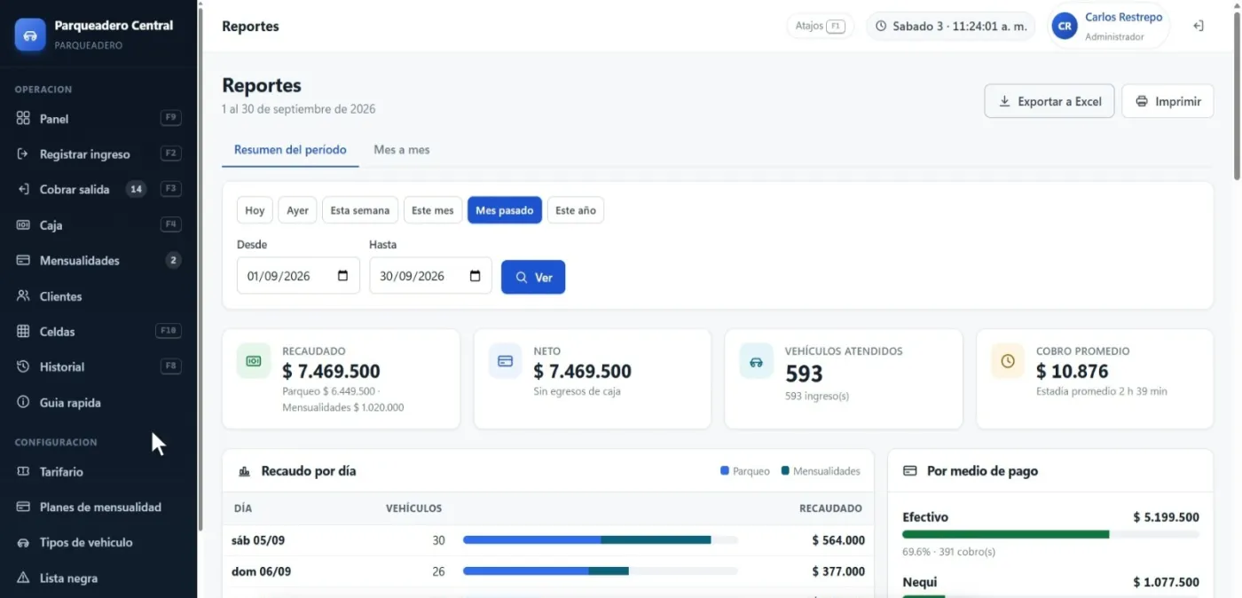Click the Mensualidades 2 count badge
This screenshot has width=1242, height=598.
[174, 260]
